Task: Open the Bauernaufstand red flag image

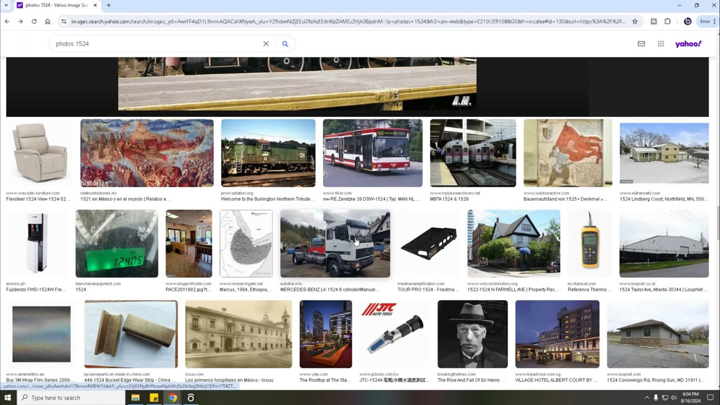Action: click(568, 152)
